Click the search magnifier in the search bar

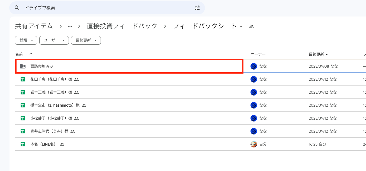pyautogui.click(x=17, y=8)
